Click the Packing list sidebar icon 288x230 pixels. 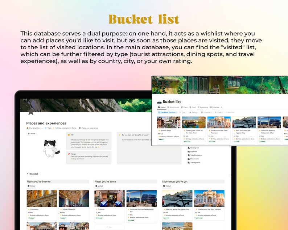189,148
